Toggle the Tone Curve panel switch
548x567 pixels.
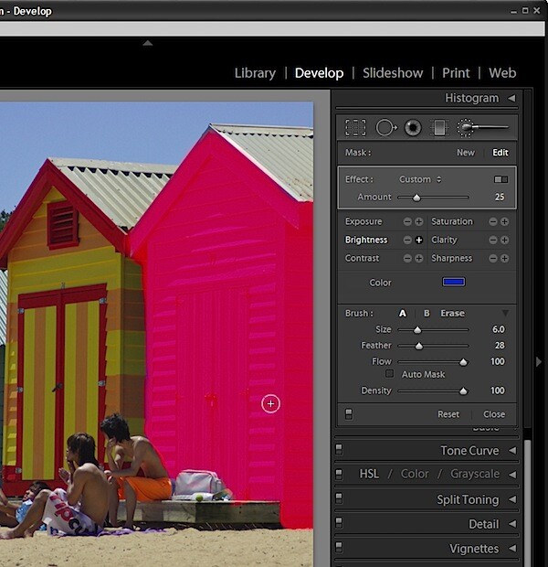coord(339,449)
